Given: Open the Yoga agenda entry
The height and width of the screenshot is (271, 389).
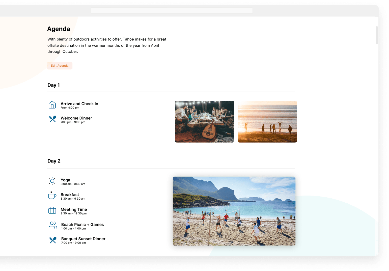Looking at the screenshot, I should 73,182.
